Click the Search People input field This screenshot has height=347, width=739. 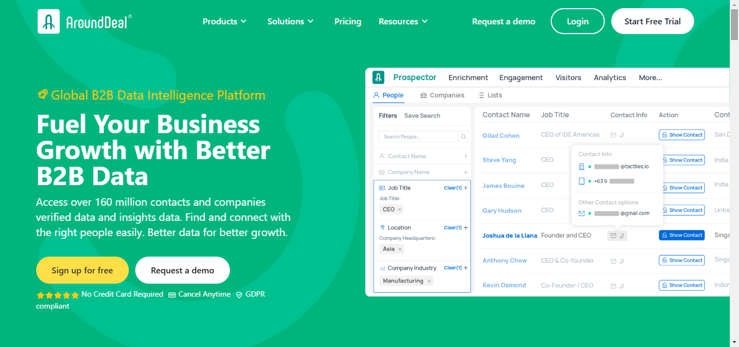pos(418,136)
